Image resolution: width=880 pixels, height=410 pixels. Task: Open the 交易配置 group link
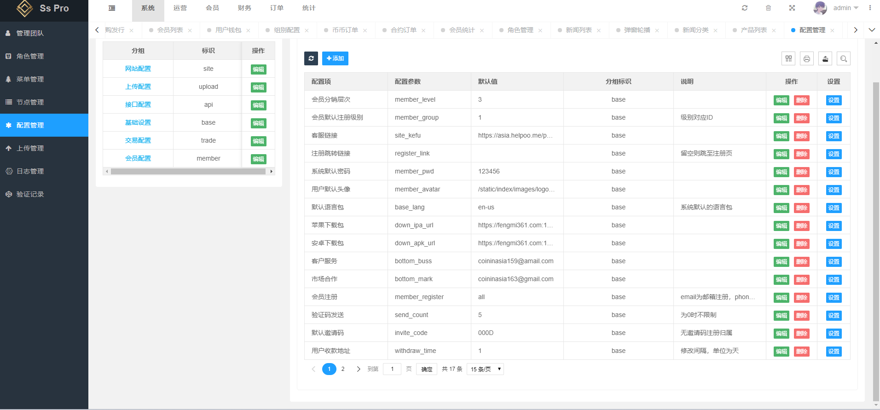point(138,140)
